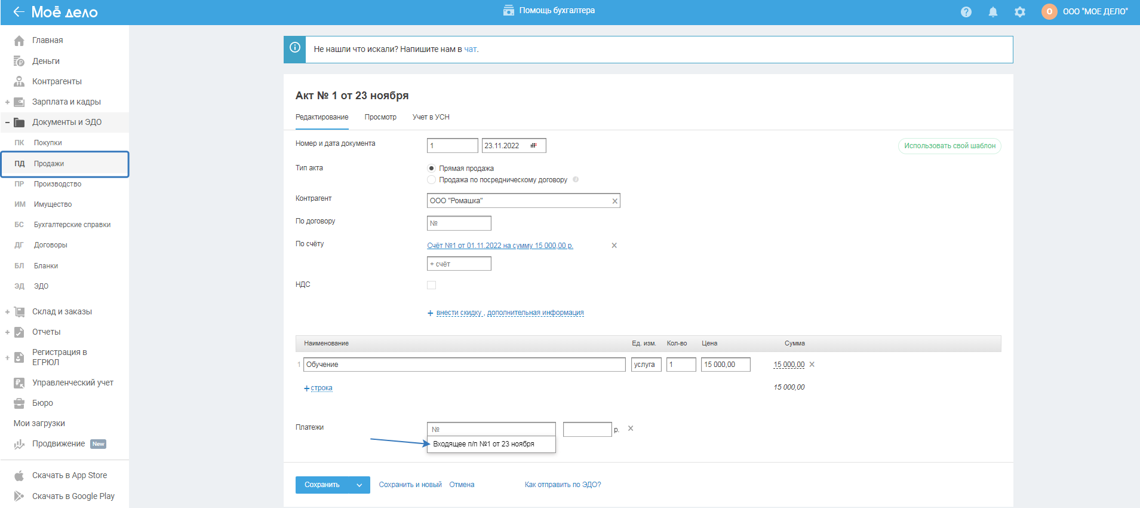Expand the Регистрация в ЕГРЮЛ section
This screenshot has width=1140, height=508.
pos(7,357)
